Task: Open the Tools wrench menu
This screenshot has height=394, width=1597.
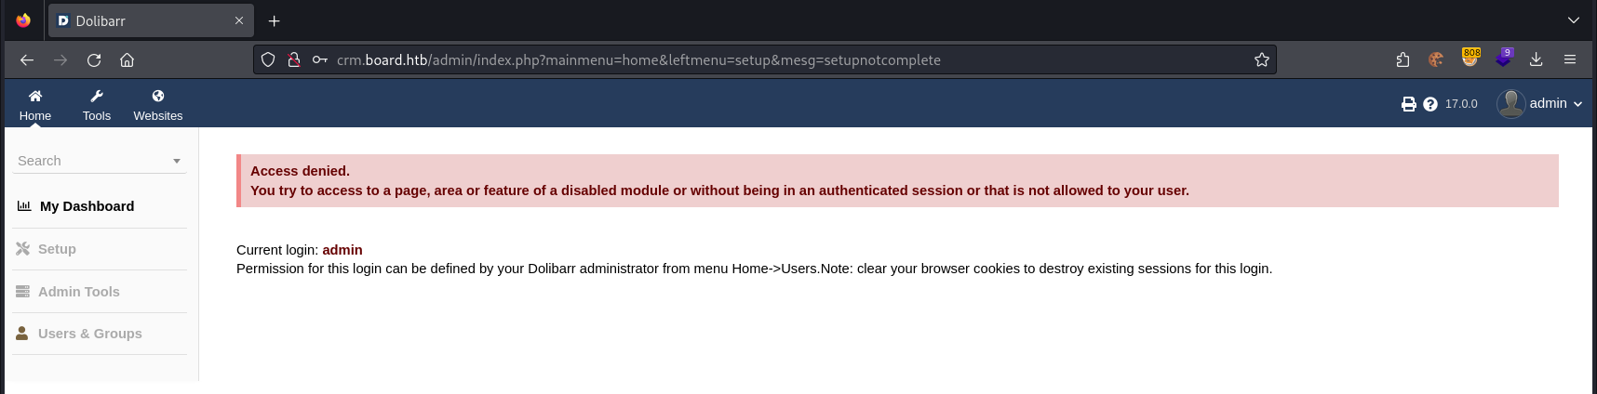Action: click(x=97, y=105)
